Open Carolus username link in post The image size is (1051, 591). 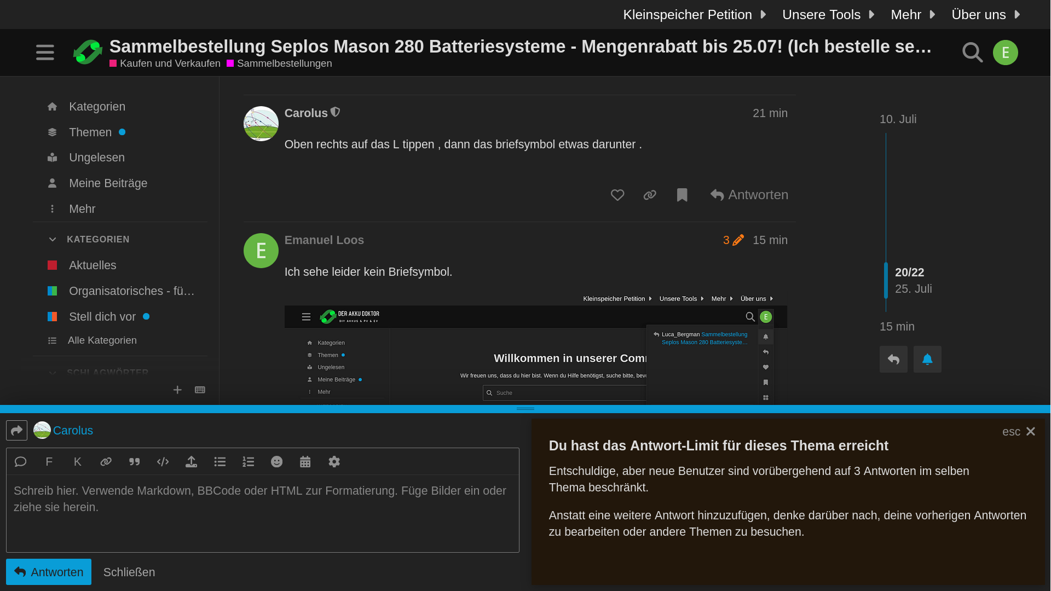click(306, 113)
